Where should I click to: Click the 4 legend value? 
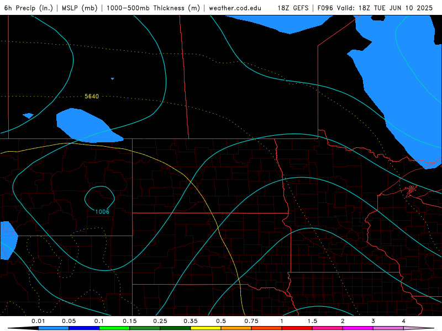[404, 321]
